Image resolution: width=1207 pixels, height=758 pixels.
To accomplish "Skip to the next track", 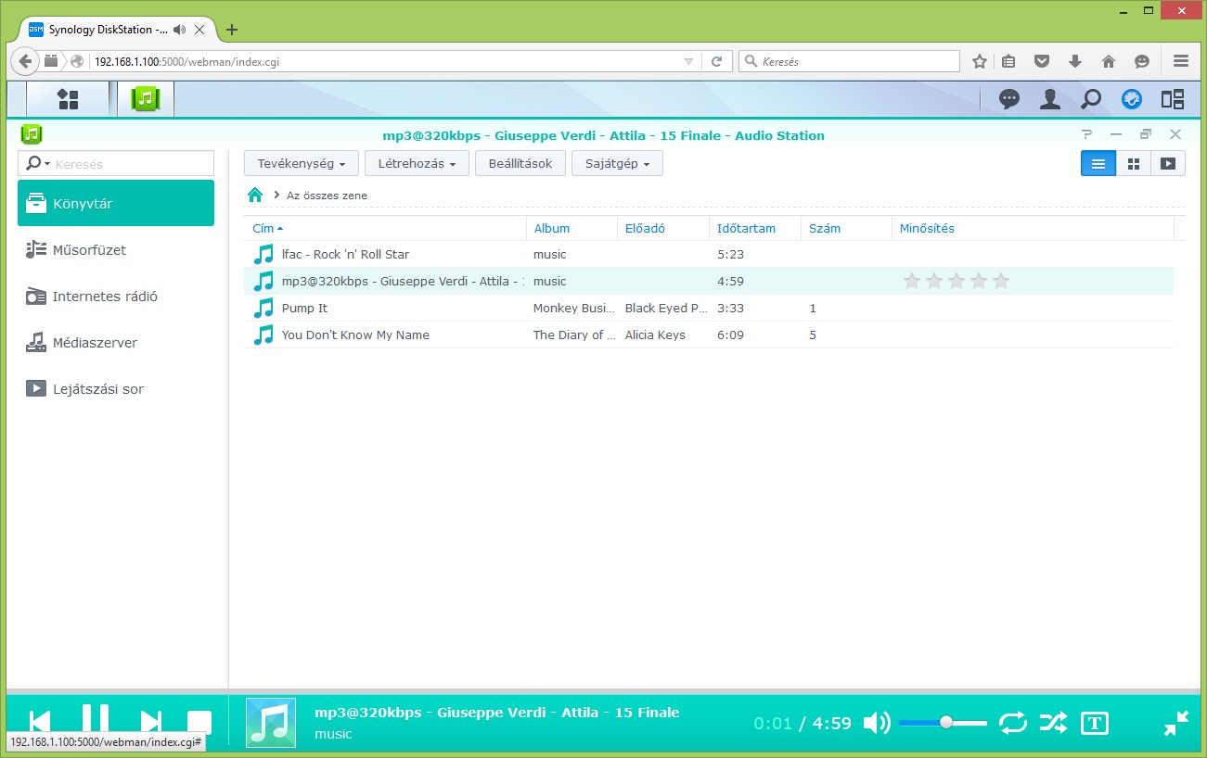I will [150, 722].
